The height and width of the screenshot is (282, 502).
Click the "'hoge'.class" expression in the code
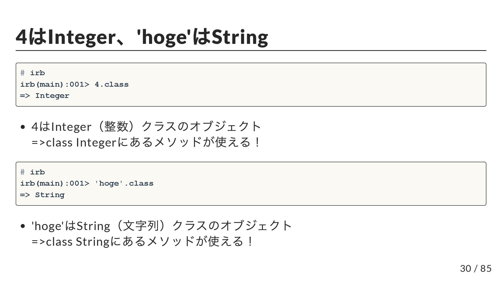(x=124, y=183)
